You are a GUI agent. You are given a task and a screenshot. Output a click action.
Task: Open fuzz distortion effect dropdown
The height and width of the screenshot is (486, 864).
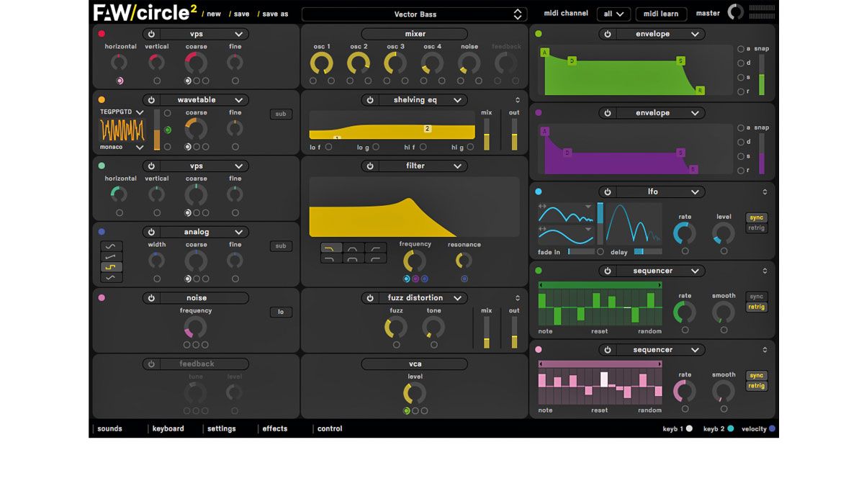pos(423,298)
